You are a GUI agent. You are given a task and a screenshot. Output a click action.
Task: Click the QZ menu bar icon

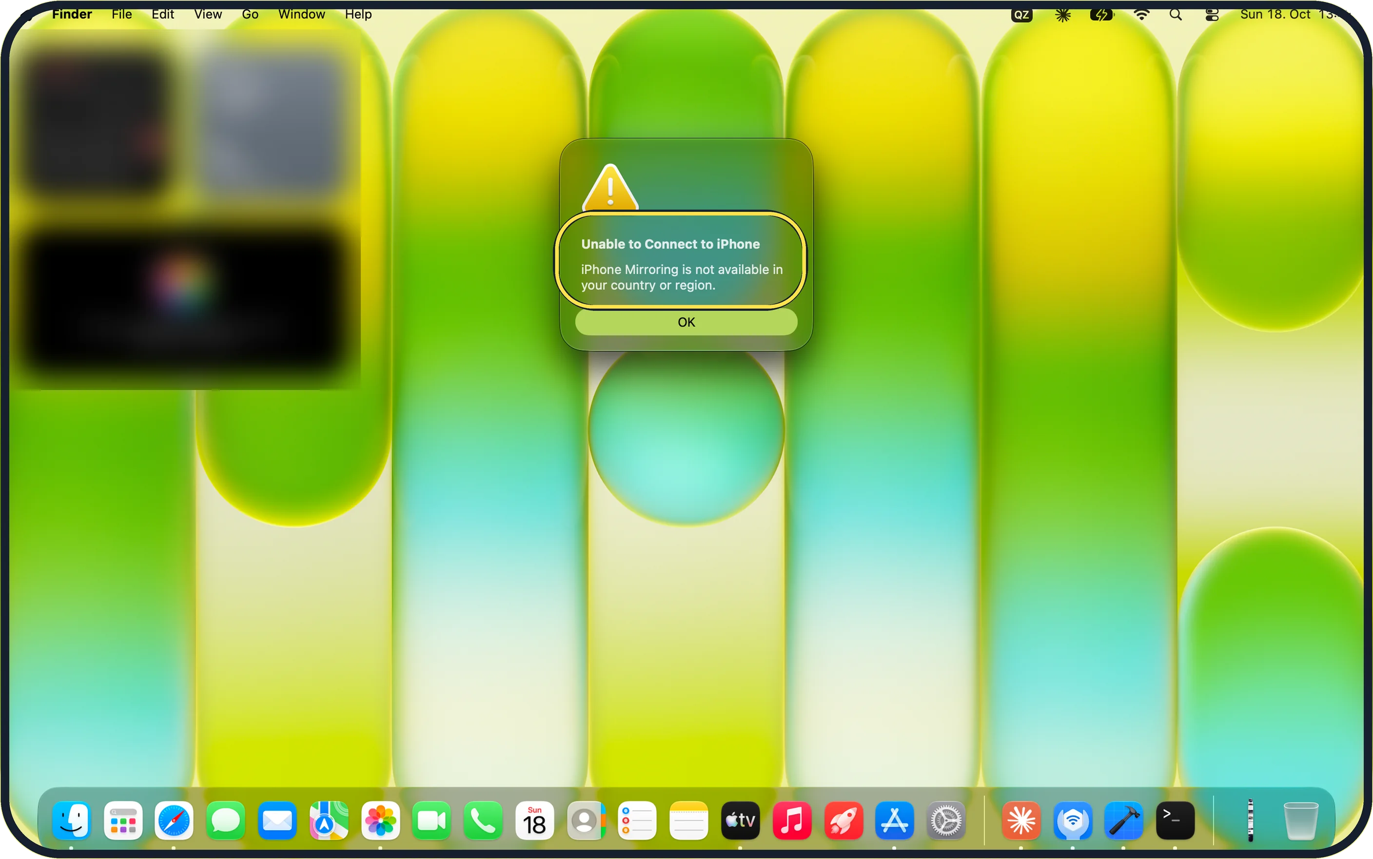pos(1021,15)
